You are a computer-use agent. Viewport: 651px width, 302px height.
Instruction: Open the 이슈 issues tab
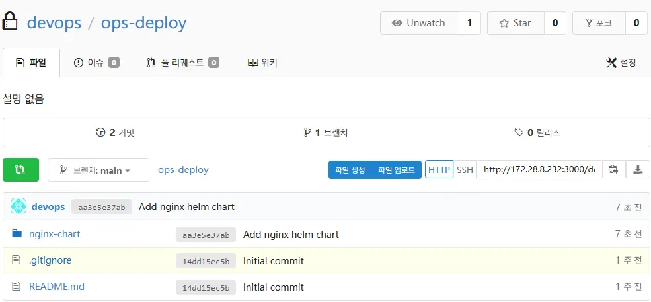[x=96, y=63]
